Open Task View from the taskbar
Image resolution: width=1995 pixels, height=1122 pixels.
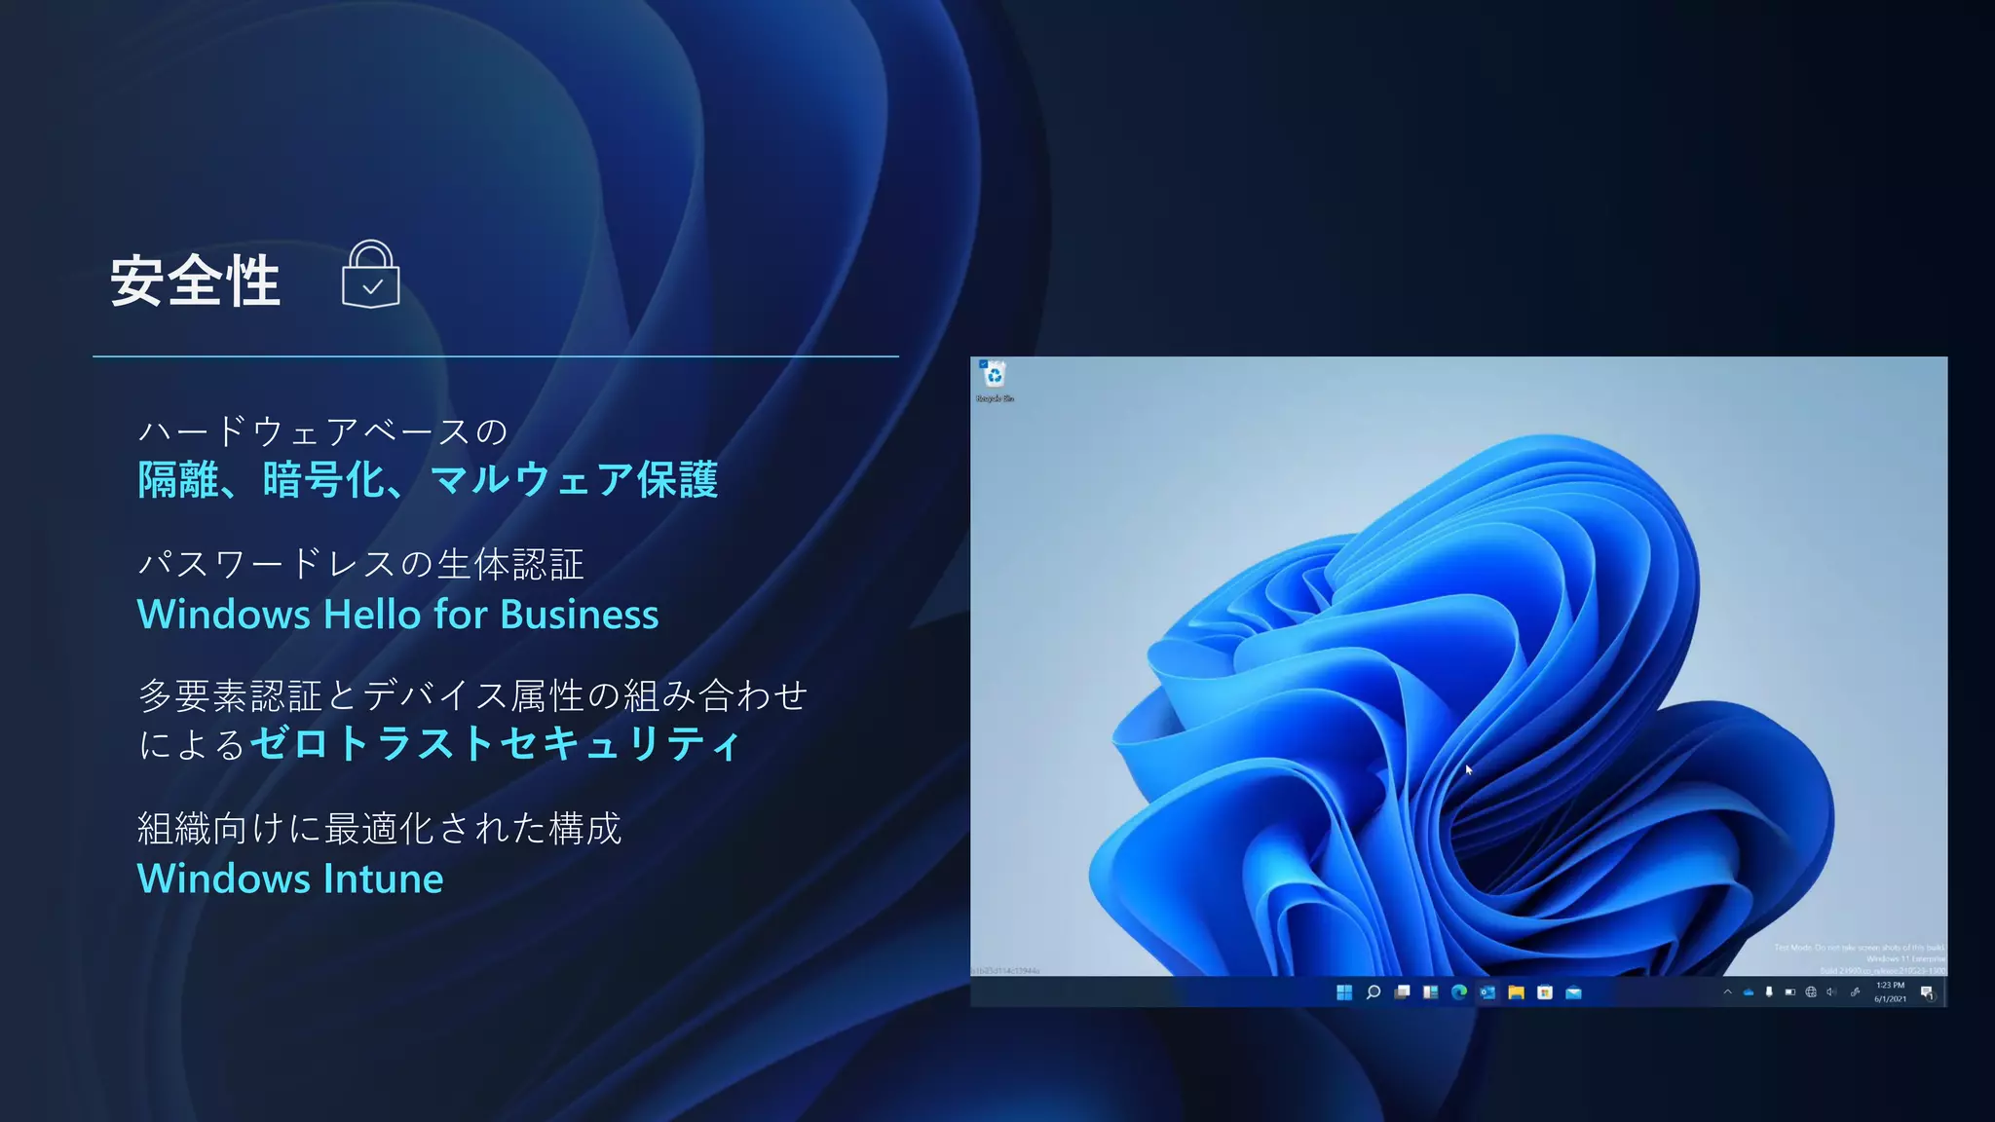[1402, 992]
